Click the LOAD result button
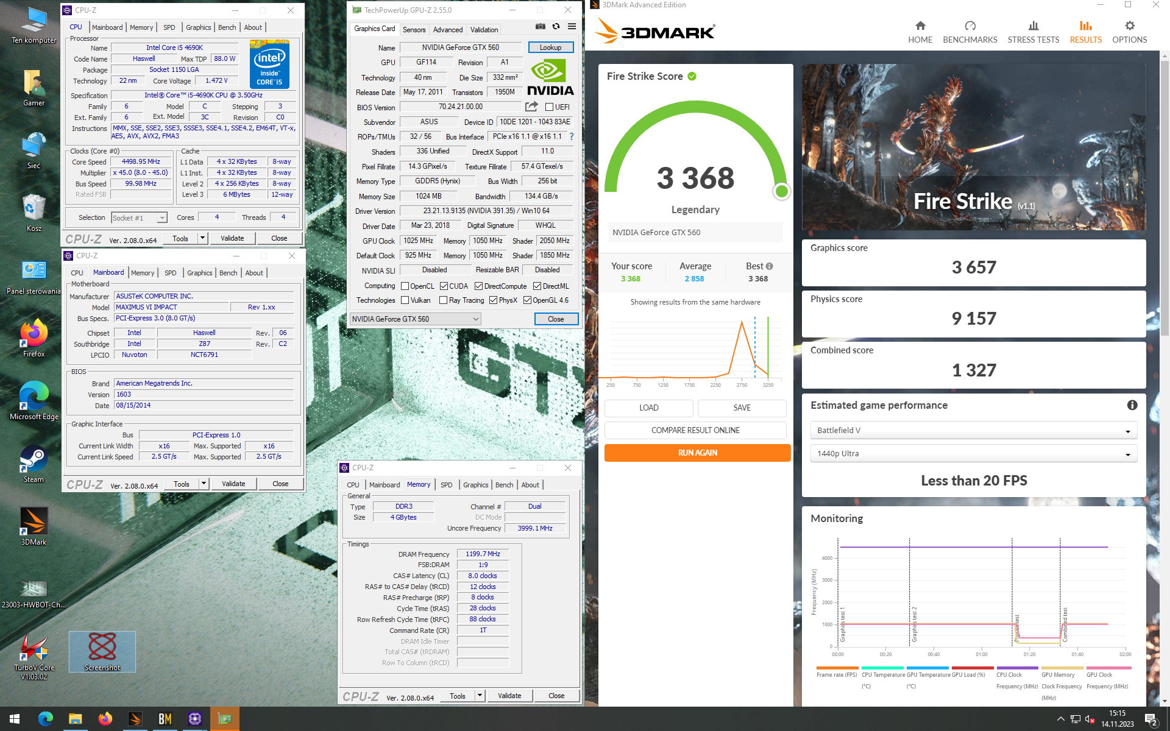The width and height of the screenshot is (1170, 731). pyautogui.click(x=648, y=408)
